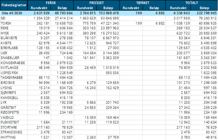Select FROSSET Beløp value 23 897 963
Viewport: 218px width, 140px height.
pos(110,28)
